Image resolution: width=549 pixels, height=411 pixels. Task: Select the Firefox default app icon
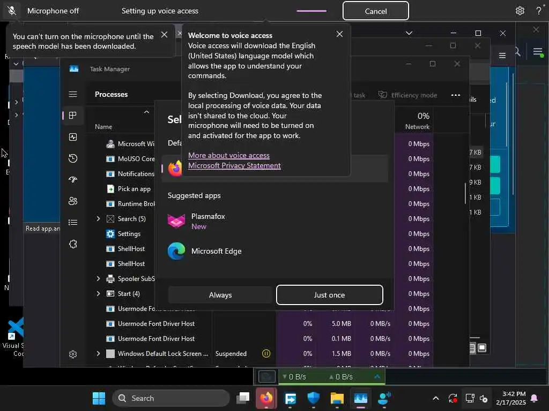[175, 168]
